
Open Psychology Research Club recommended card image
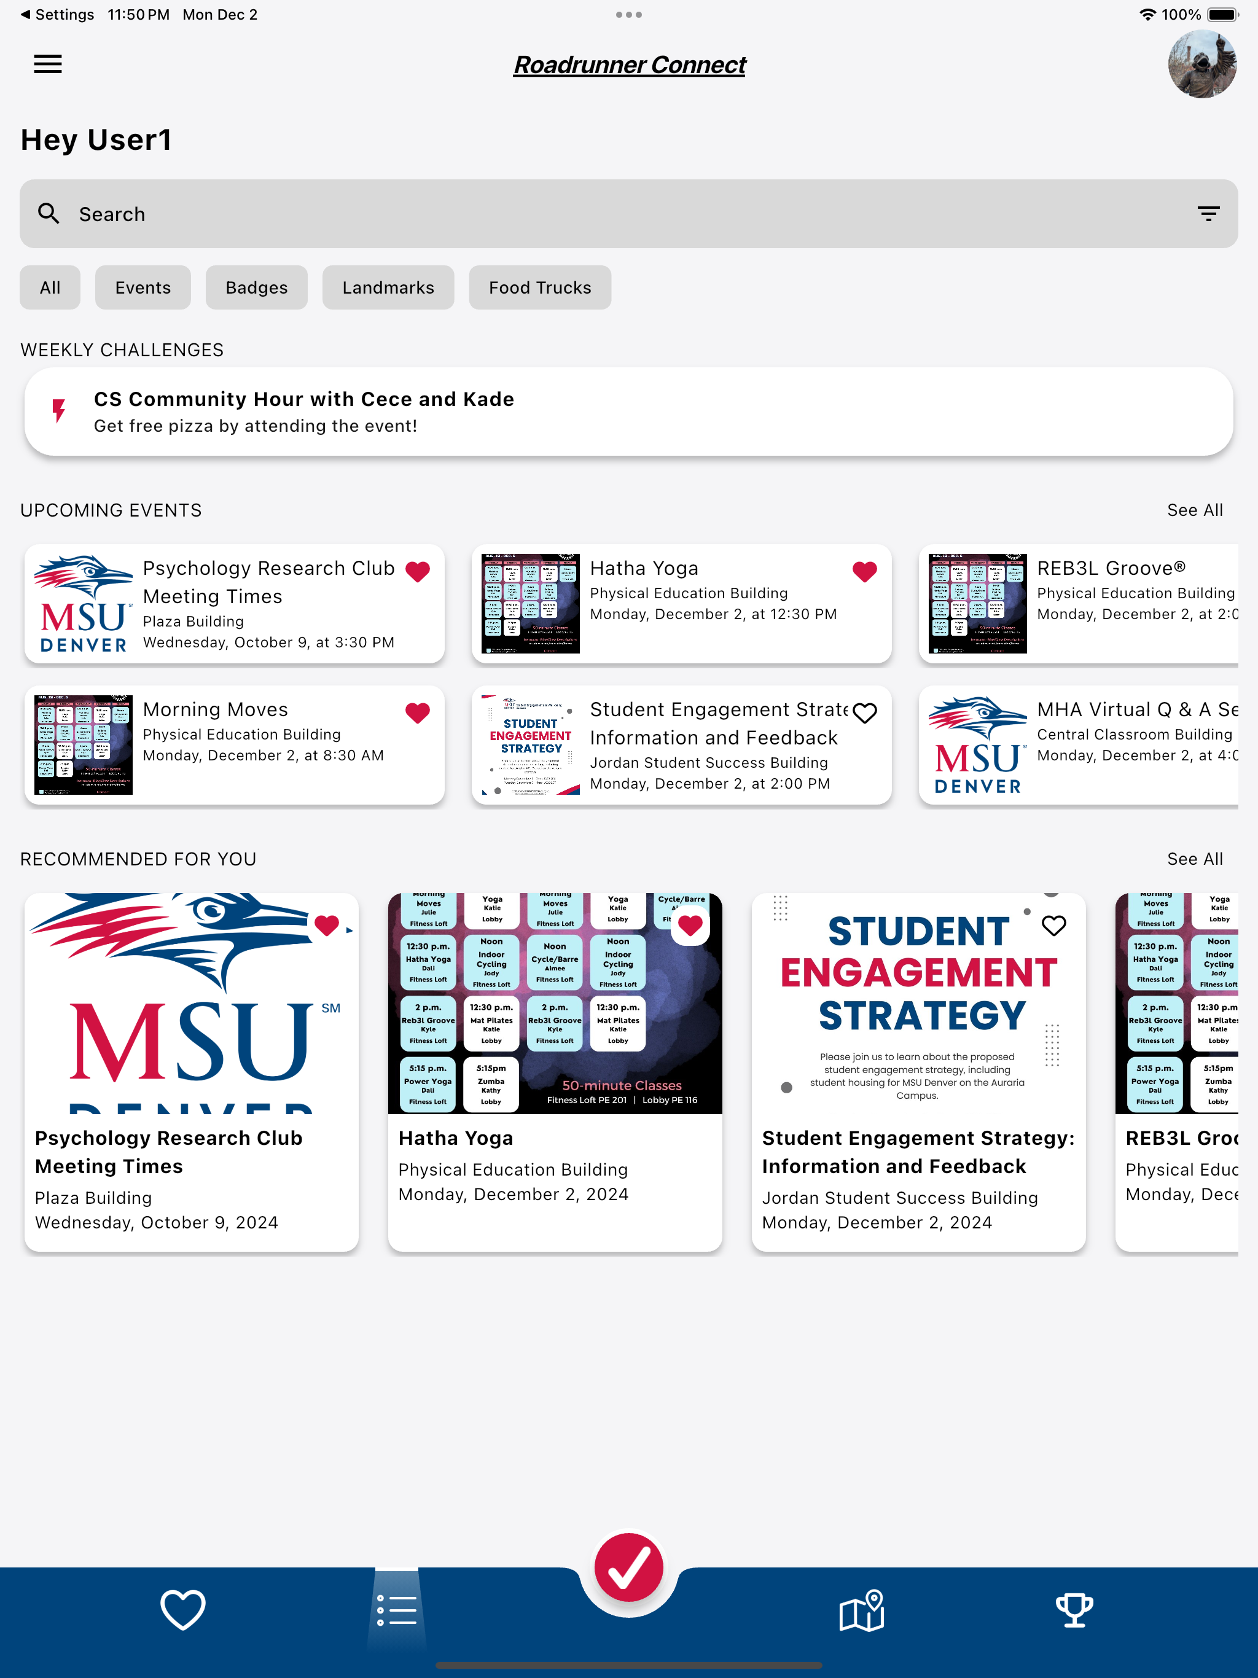191,1004
